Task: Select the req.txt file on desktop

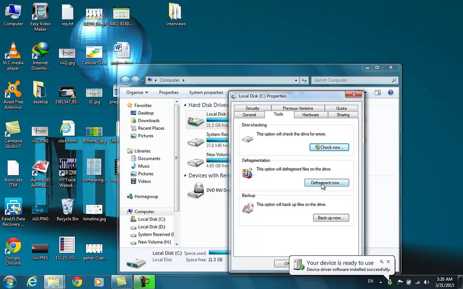Action: (68, 15)
